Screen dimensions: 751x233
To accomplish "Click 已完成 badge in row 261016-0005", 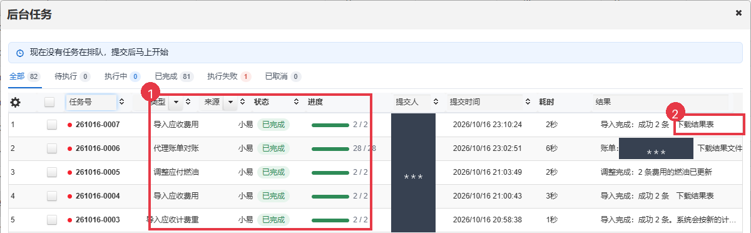I will pyautogui.click(x=273, y=172).
